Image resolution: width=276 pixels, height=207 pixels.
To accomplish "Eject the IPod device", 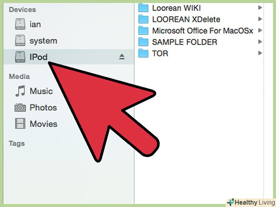I will 122,57.
